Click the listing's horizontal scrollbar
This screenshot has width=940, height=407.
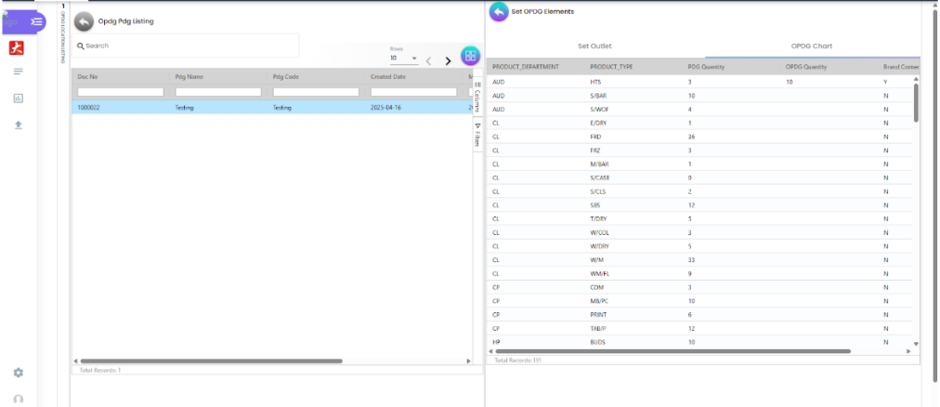click(x=211, y=361)
